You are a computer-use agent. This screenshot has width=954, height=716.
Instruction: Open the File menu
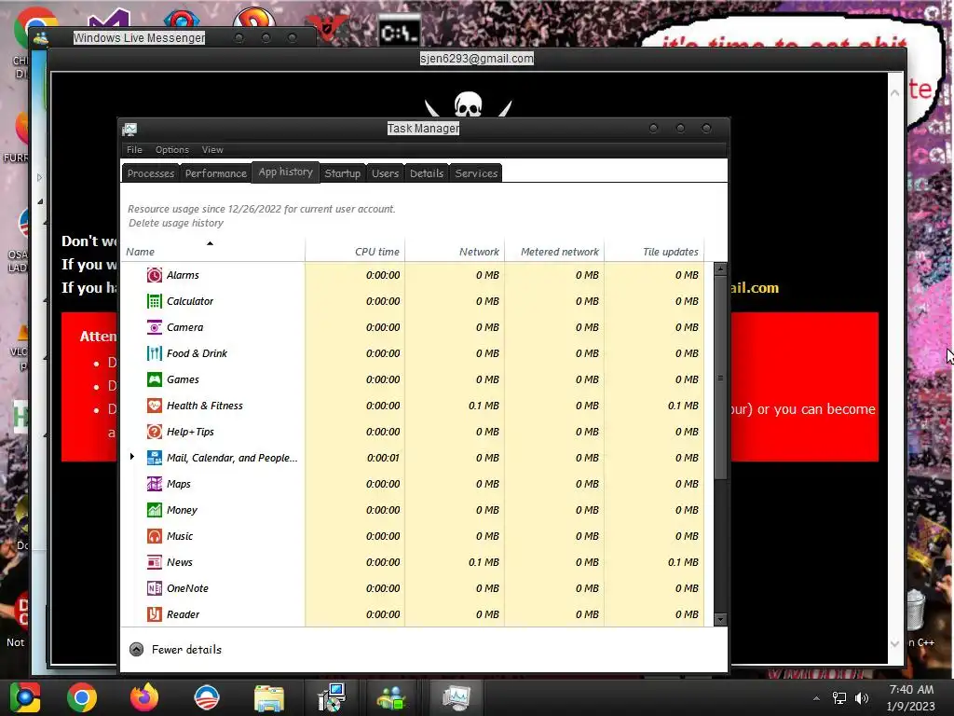[134, 150]
